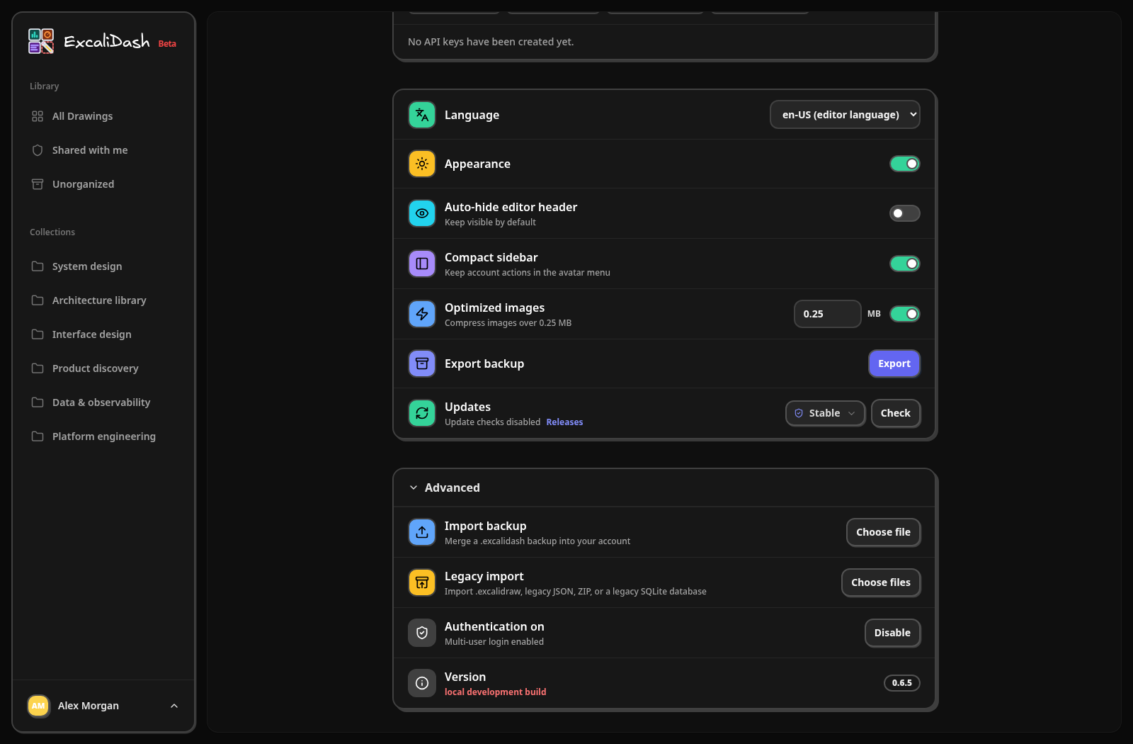Disable the Optimized images switch
The height and width of the screenshot is (744, 1133).
click(905, 314)
